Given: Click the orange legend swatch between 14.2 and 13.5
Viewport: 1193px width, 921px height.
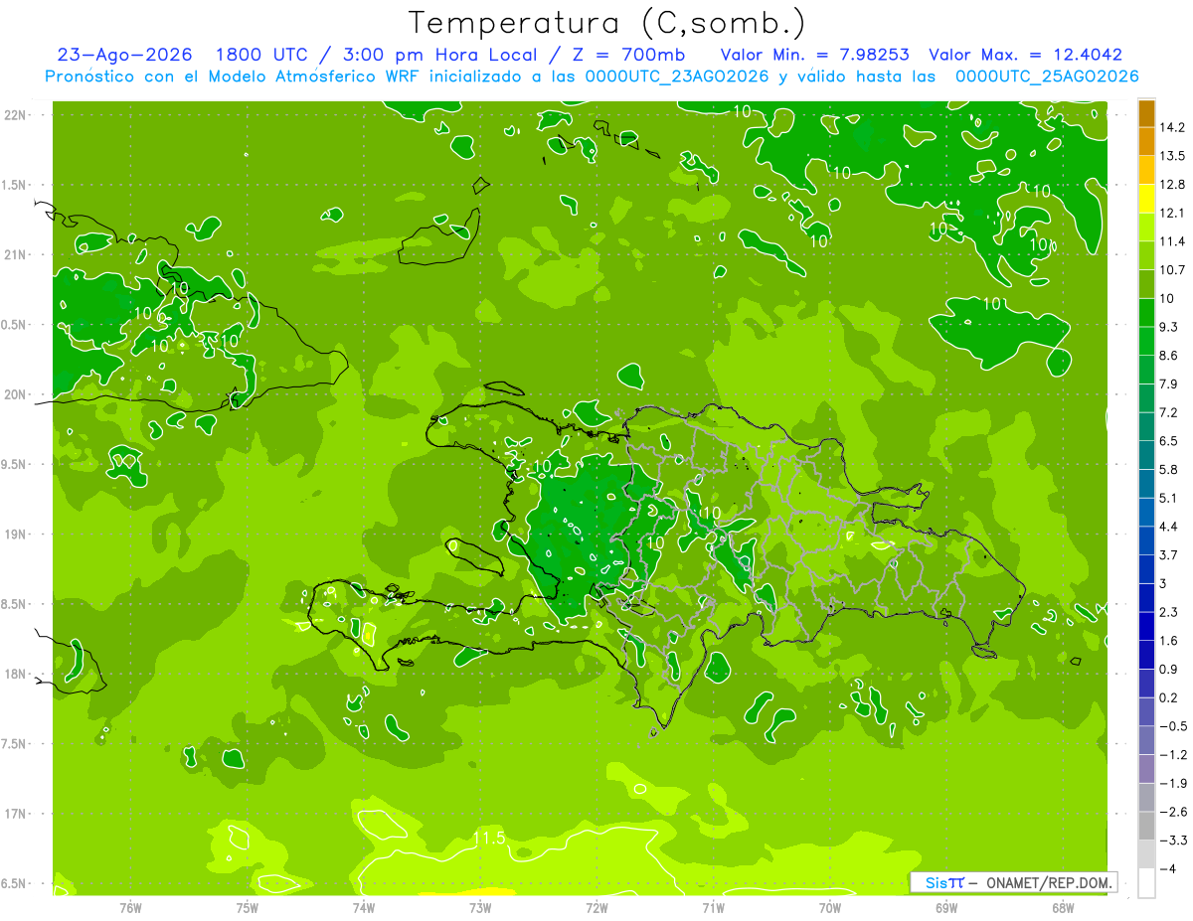Looking at the screenshot, I should coord(1146,141).
